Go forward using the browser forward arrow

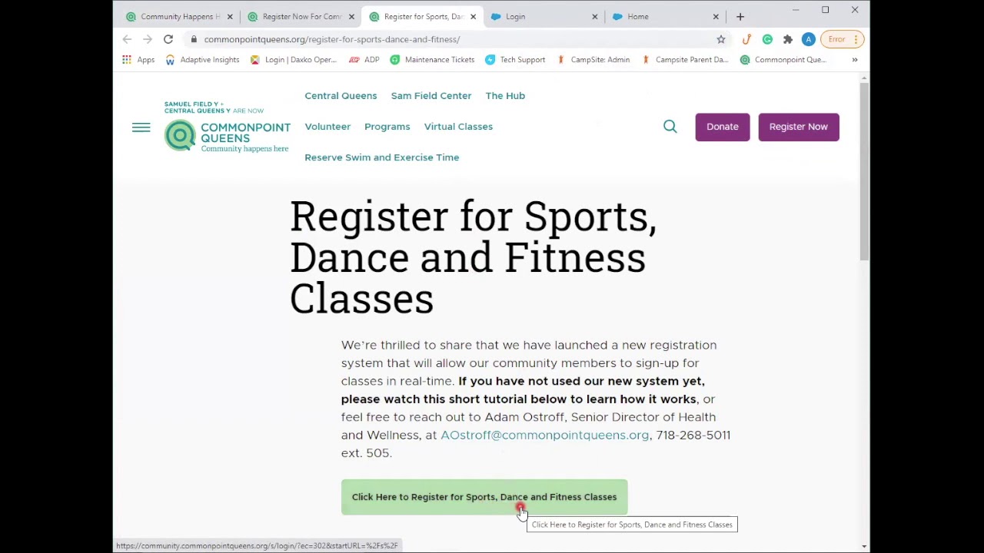tap(148, 39)
